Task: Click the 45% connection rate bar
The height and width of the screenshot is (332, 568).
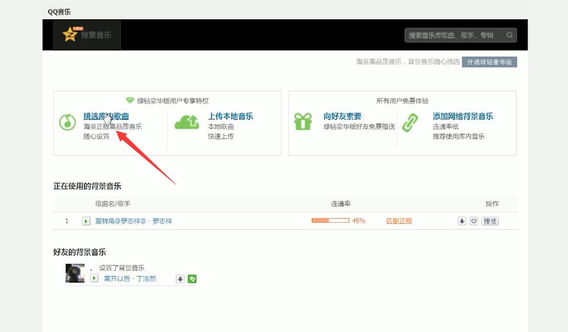Action: (331, 220)
